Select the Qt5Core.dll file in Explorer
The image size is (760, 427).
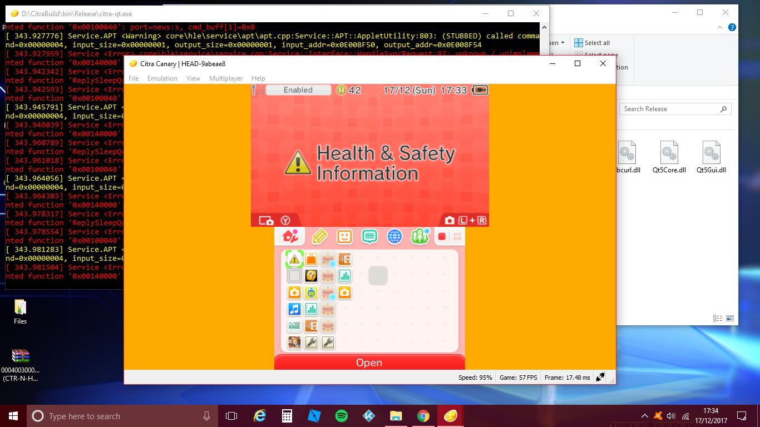[x=669, y=157]
